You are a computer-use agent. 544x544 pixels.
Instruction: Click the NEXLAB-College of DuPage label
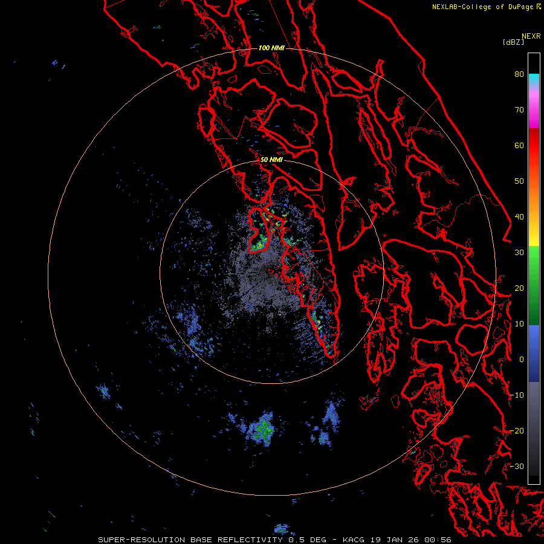[x=483, y=7]
